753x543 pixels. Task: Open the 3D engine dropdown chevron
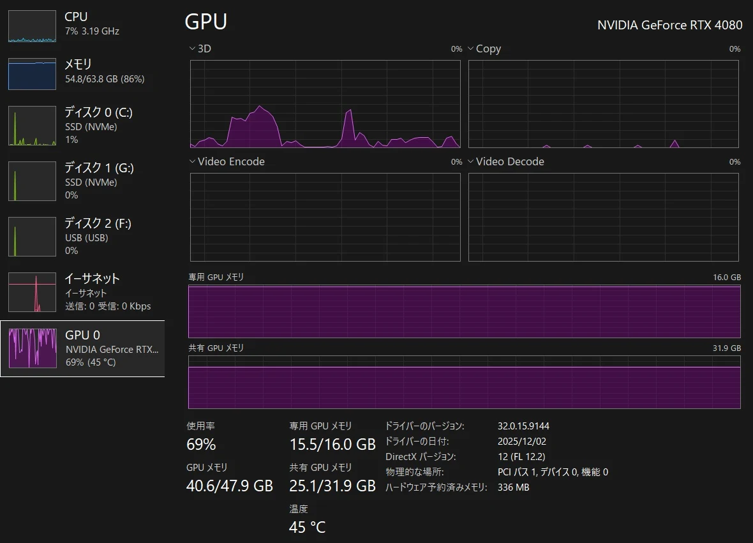(x=192, y=48)
